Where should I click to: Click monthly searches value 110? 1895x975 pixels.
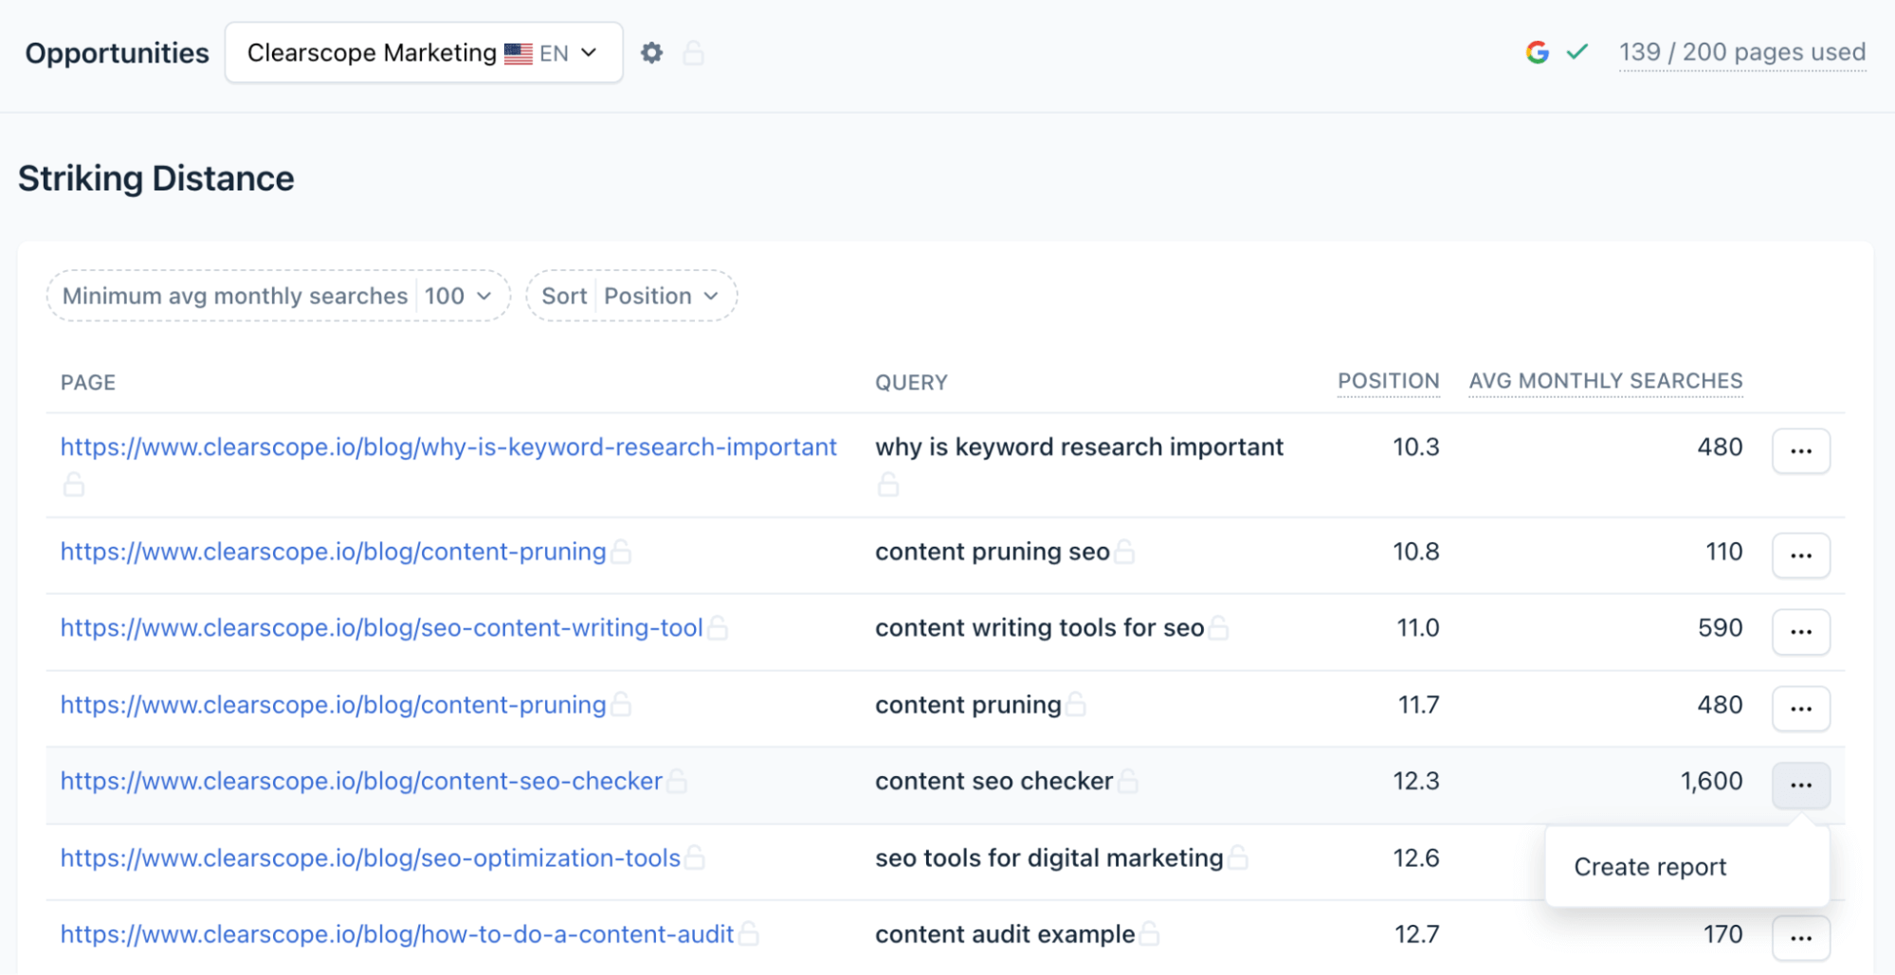(1724, 551)
